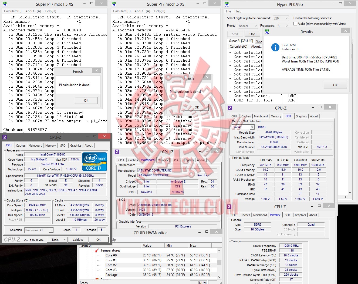Click the BIOS date 08/29/2013

coord(146,214)
